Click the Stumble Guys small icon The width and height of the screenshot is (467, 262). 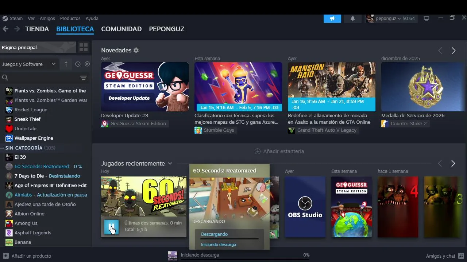pyautogui.click(x=198, y=130)
